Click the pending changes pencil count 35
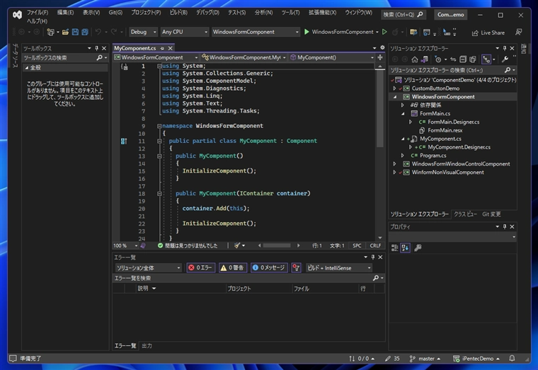 tap(392, 359)
